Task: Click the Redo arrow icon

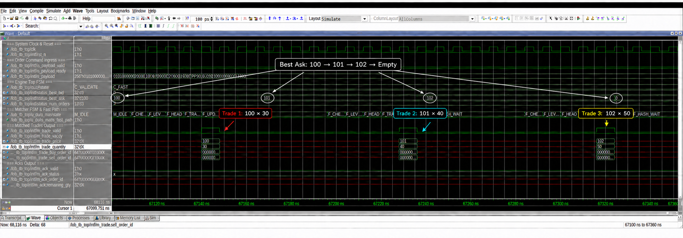Action: [x=55, y=19]
